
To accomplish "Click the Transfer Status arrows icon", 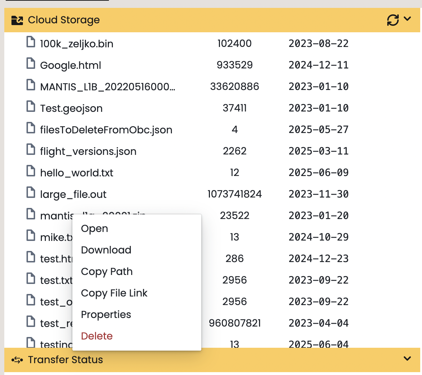I will 17,360.
